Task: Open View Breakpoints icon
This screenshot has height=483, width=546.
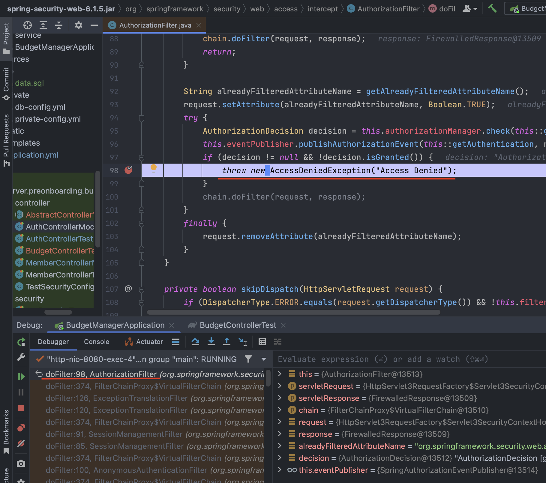Action: (21, 428)
